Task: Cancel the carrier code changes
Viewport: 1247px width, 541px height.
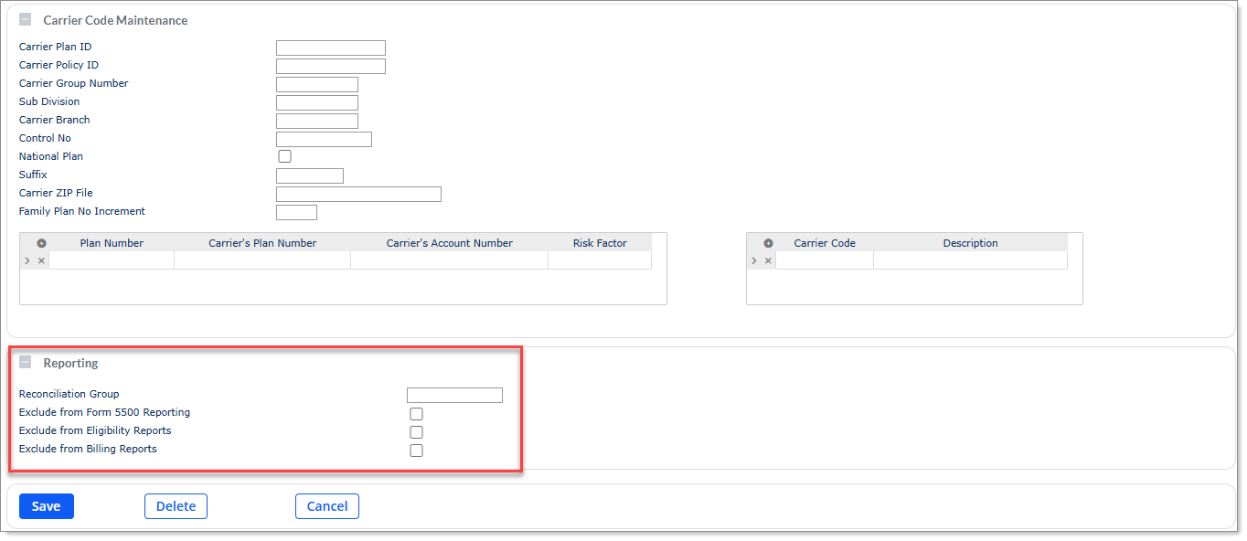Action: click(x=326, y=506)
